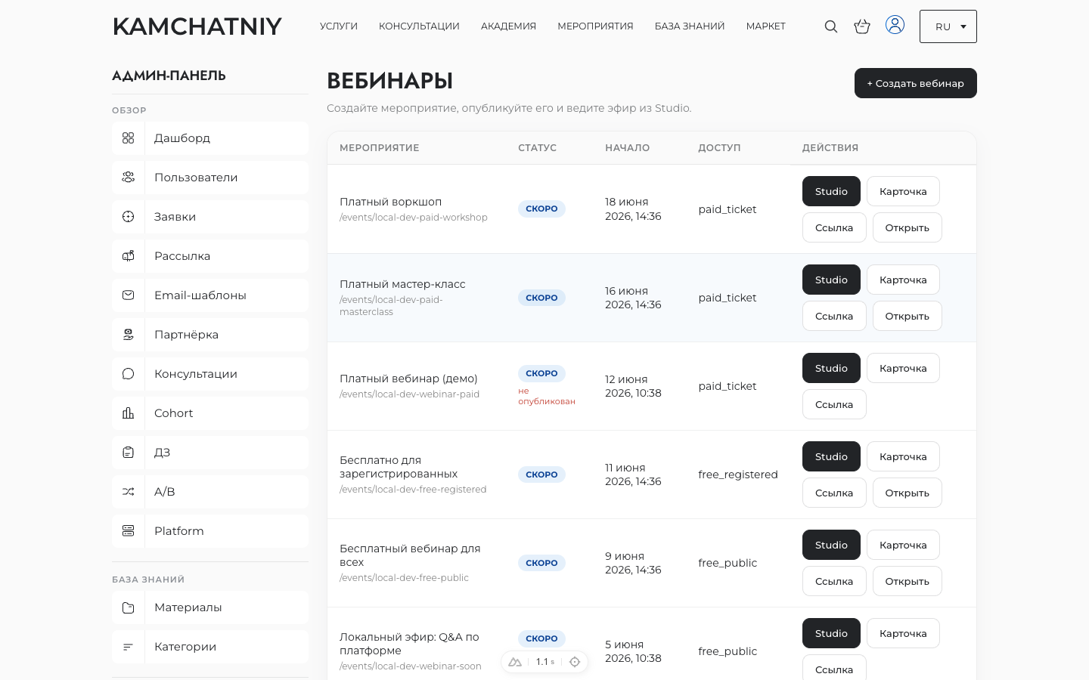Image resolution: width=1089 pixels, height=680 pixels.
Task: Open the user profile icon
Action: [895, 25]
